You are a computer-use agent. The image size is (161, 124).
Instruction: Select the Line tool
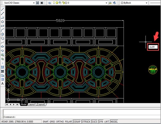pyautogui.click(x=2, y=9)
